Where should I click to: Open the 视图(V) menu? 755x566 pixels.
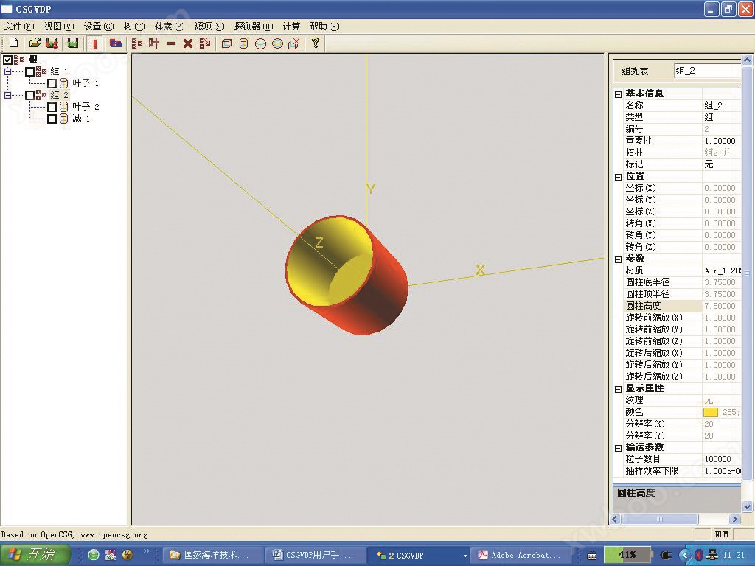coord(59,27)
